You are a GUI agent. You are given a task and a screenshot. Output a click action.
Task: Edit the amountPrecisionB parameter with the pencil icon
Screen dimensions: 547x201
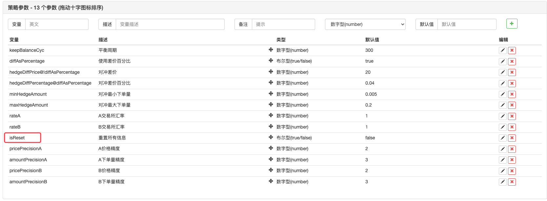(x=502, y=182)
